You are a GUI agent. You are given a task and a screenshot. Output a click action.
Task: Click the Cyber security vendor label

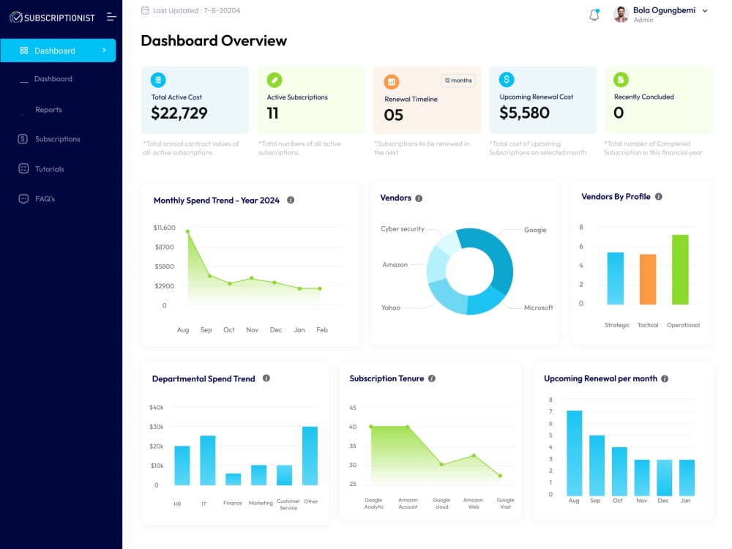point(403,228)
